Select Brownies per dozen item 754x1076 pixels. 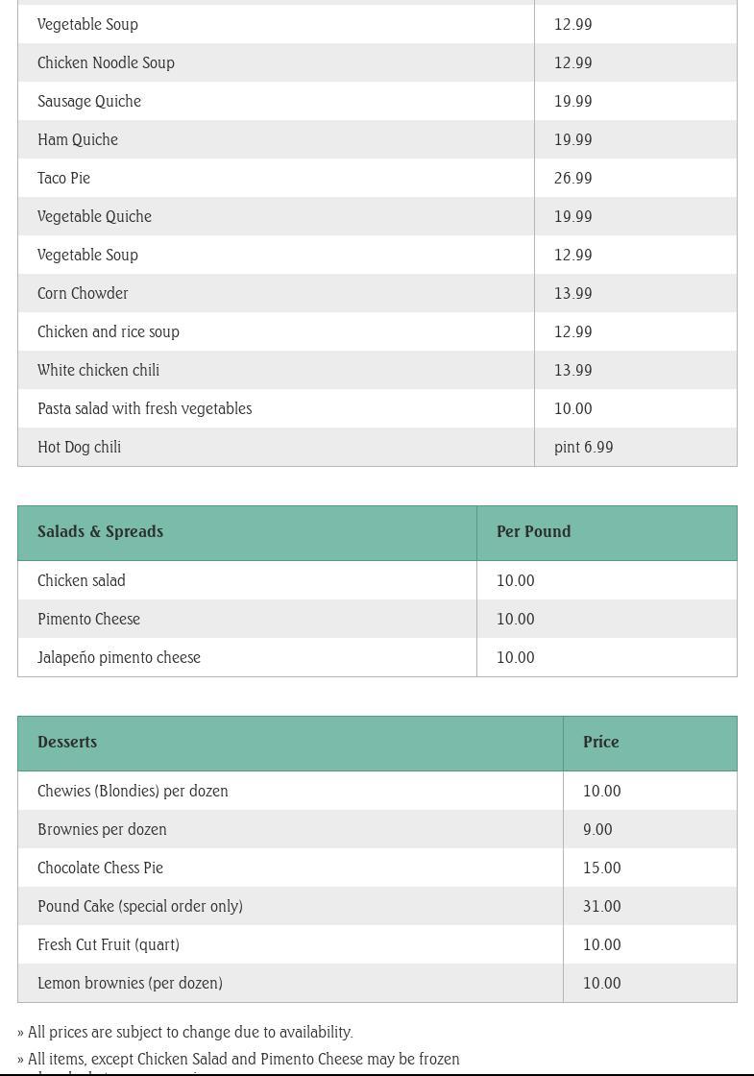pyautogui.click(x=102, y=830)
